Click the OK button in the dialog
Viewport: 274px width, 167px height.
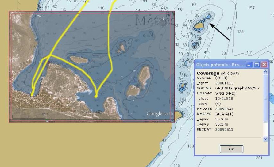(x=231, y=149)
